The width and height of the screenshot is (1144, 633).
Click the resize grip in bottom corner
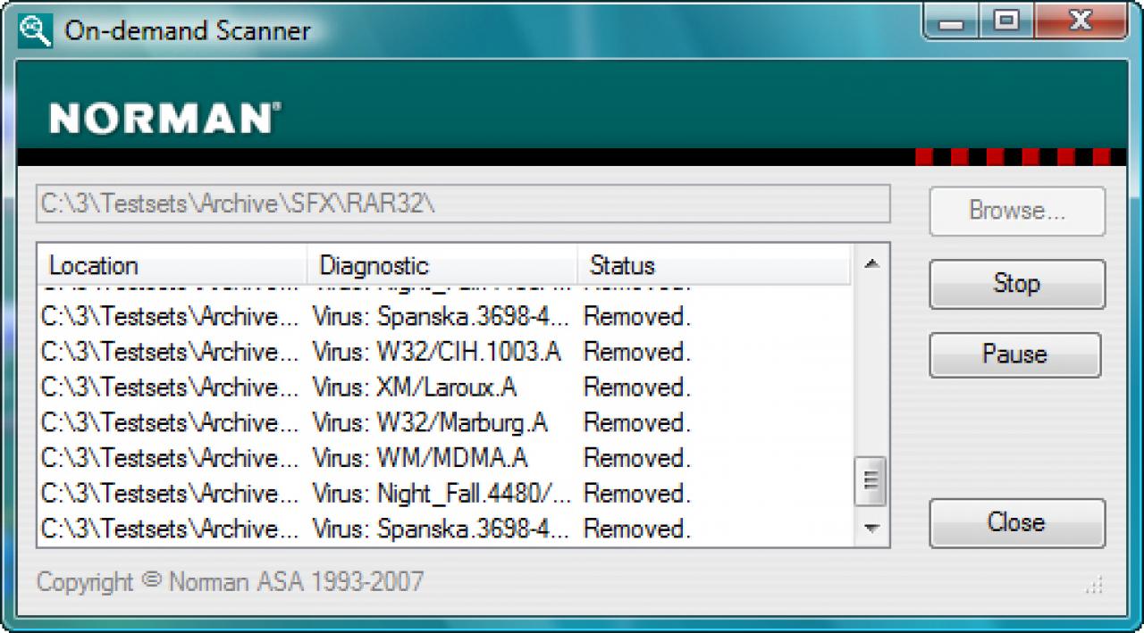tap(1095, 586)
